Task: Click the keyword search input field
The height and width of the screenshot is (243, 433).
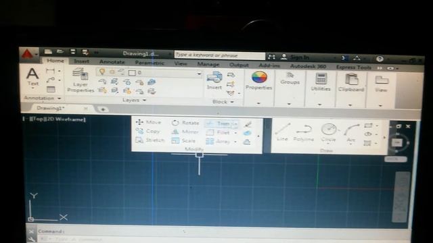Action: coord(220,55)
